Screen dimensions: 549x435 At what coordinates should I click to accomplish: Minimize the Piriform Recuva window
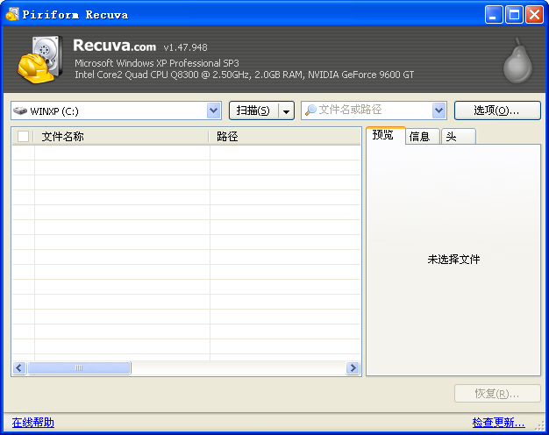494,15
